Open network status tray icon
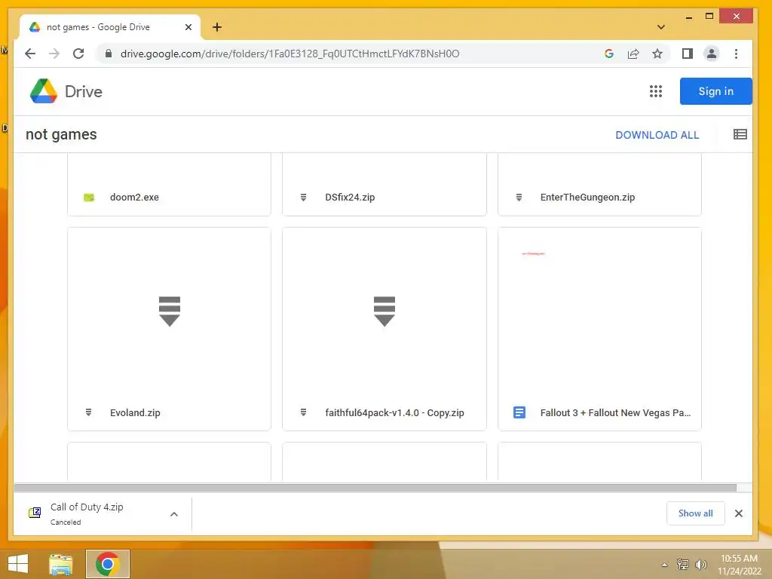 pos(682,564)
